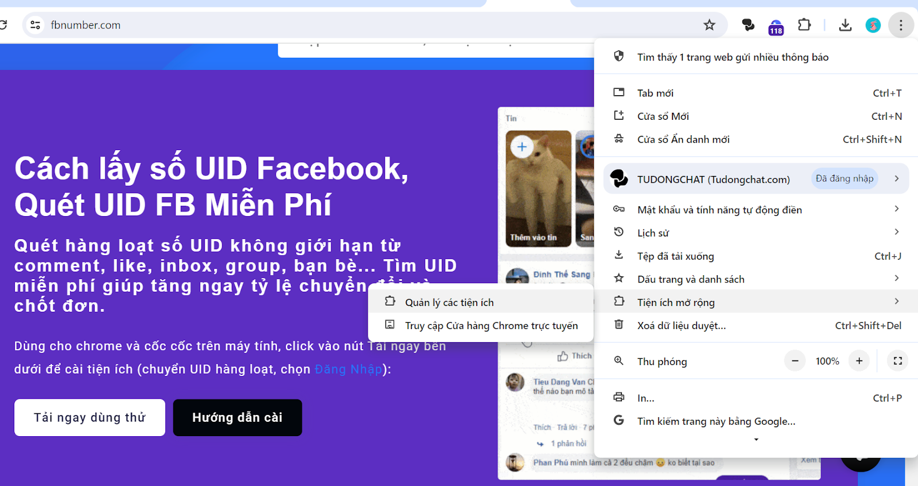The image size is (918, 486).
Task: Click 'Tìm kiếm trang này bằng Google...'
Action: (x=756, y=421)
